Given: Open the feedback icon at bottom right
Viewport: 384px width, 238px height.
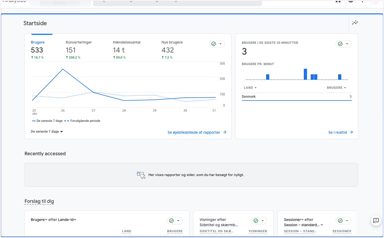Looking at the screenshot, I should click(376, 220).
